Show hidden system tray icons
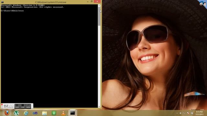 (177, 113)
